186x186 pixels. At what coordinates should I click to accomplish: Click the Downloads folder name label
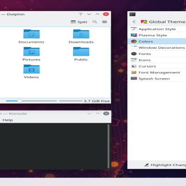(x=81, y=42)
